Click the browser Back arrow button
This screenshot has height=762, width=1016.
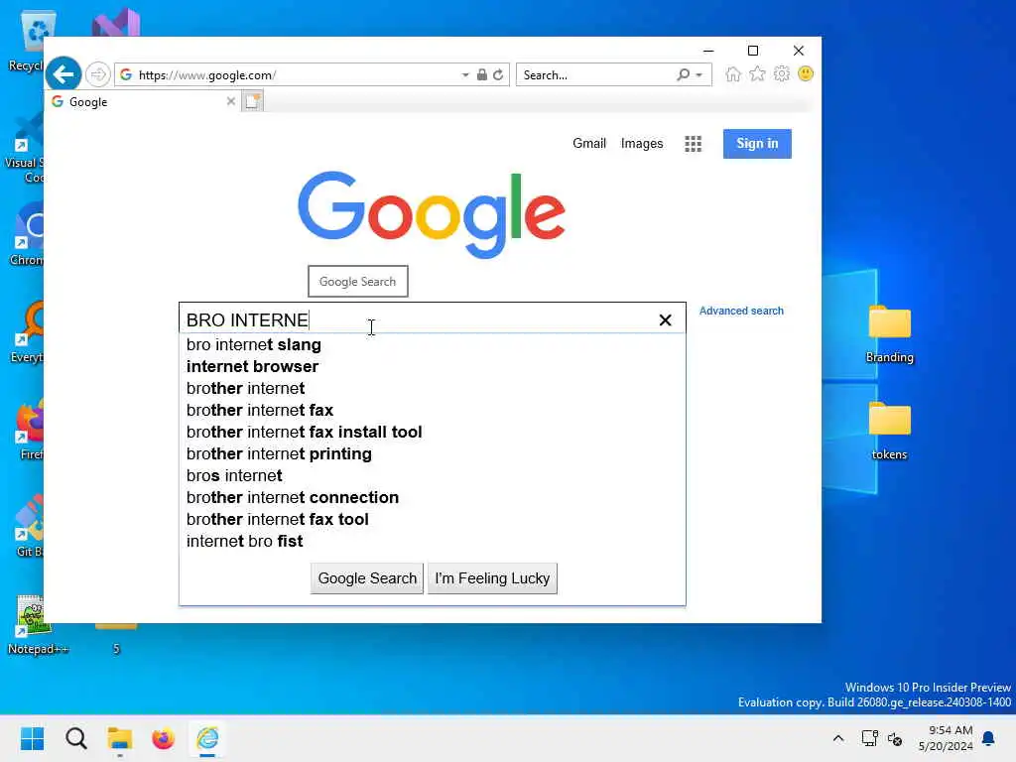[63, 74]
